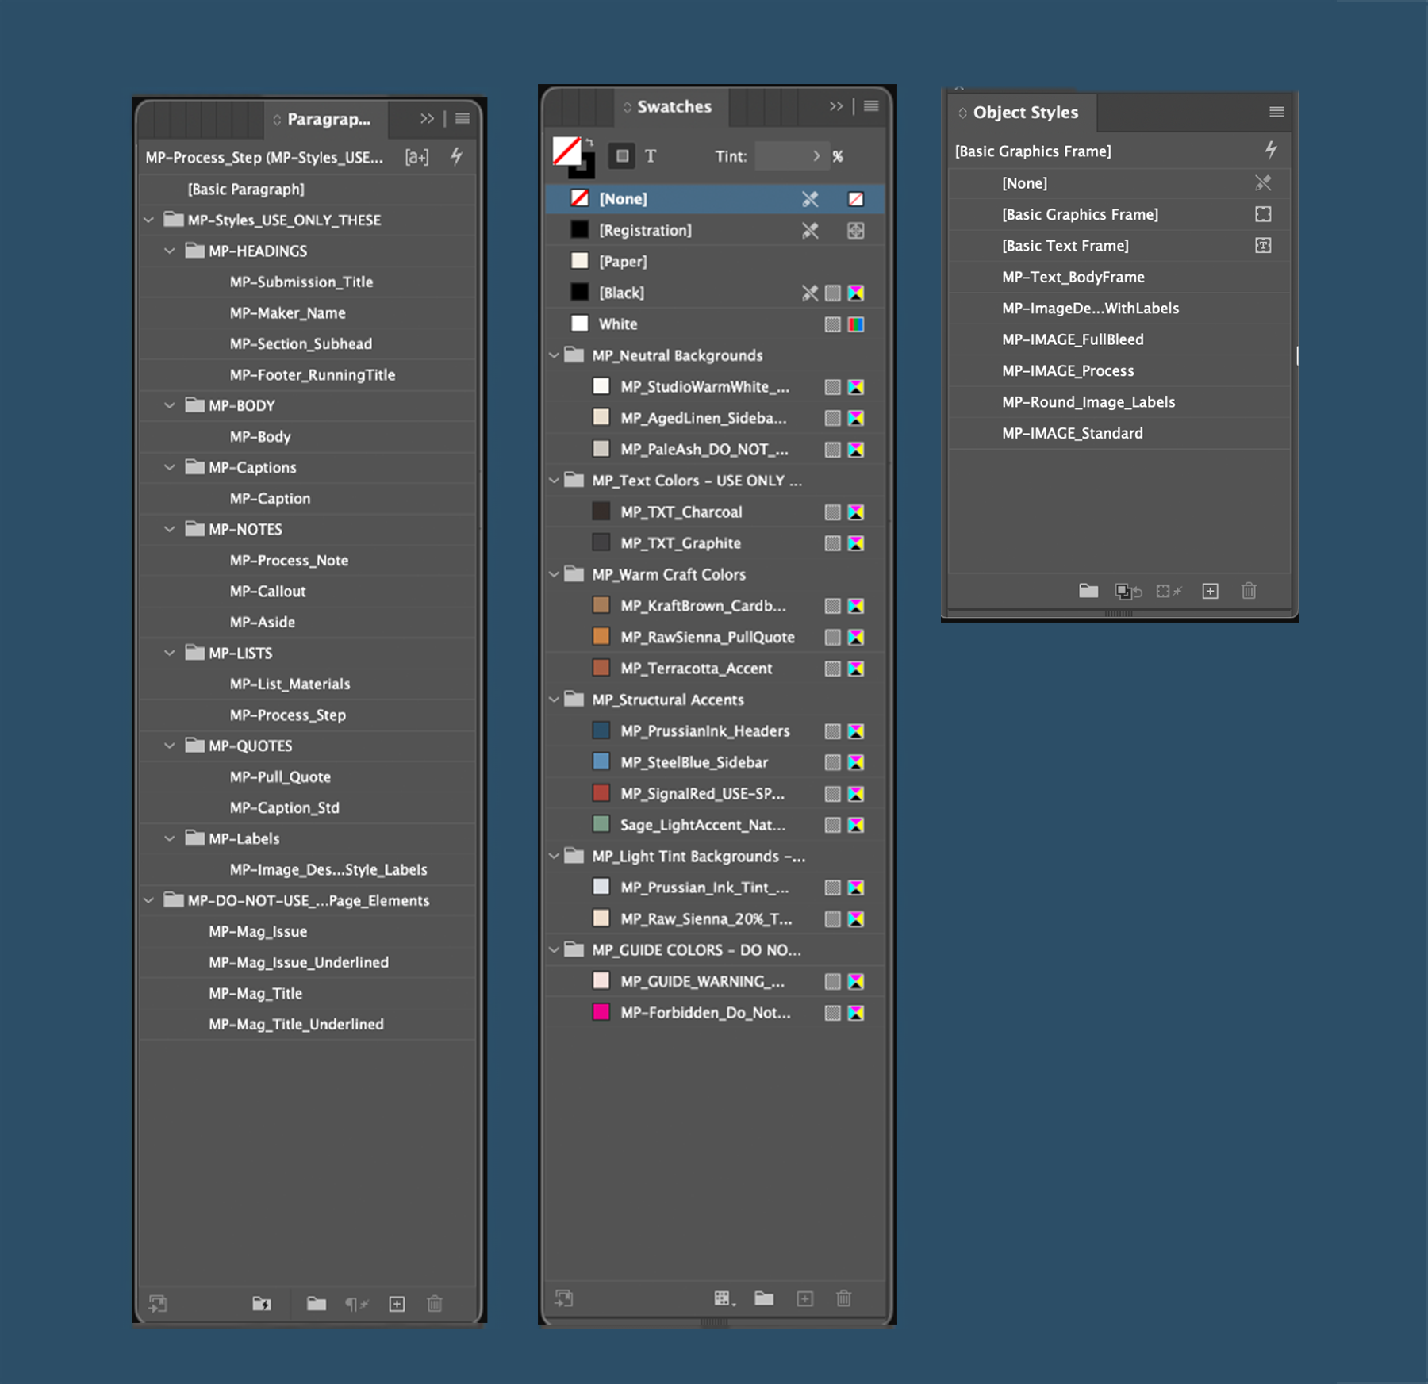This screenshot has height=1384, width=1428.
Task: Click the Paragraph Styles panel menu icon
Action: click(x=463, y=119)
